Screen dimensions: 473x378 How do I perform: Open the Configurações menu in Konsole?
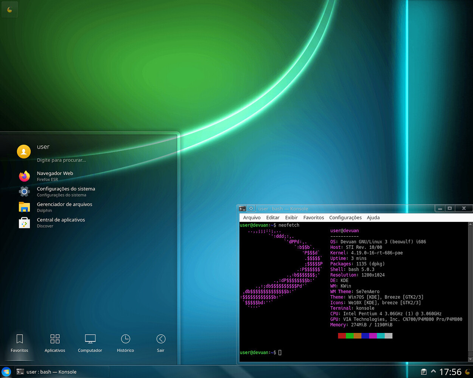click(x=345, y=218)
